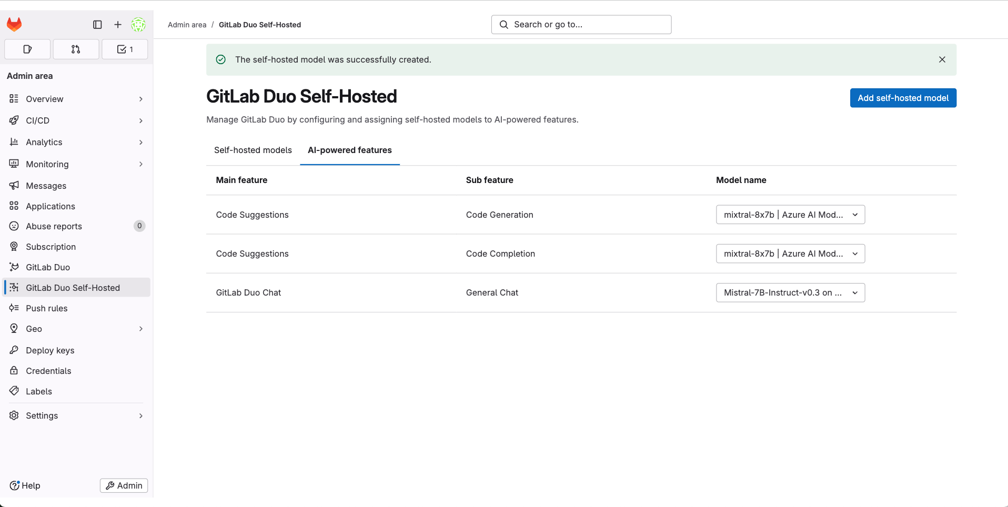Screen dimensions: 1008x507
Task: Expand the Overview section chevron
Action: click(x=141, y=99)
